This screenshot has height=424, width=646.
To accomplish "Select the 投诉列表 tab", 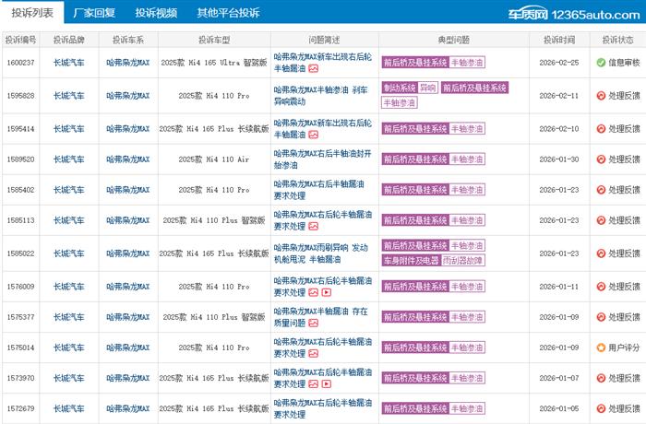I will point(32,13).
